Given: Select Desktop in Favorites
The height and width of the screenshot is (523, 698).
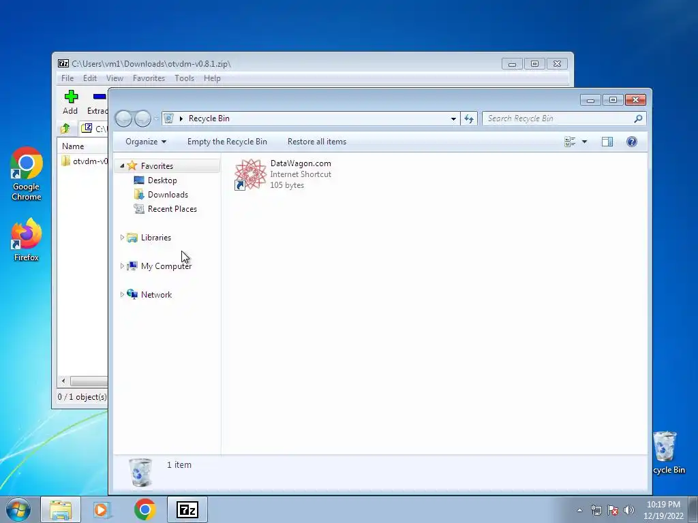Looking at the screenshot, I should 162,180.
